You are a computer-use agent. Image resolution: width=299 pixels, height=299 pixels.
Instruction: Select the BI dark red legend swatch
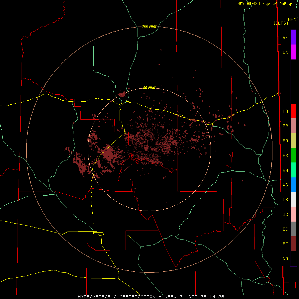click(x=293, y=244)
